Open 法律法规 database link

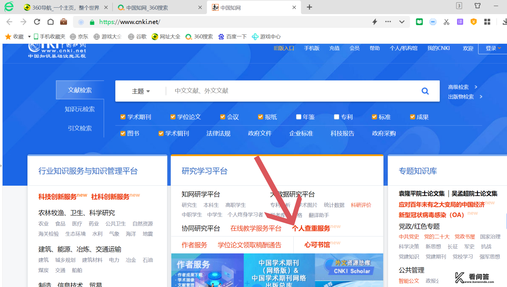click(x=218, y=133)
